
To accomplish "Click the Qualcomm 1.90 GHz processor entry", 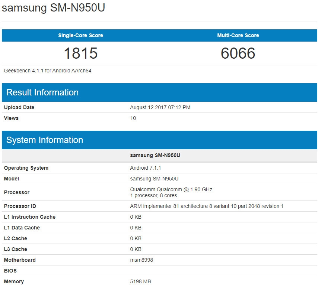I will 170,189.
